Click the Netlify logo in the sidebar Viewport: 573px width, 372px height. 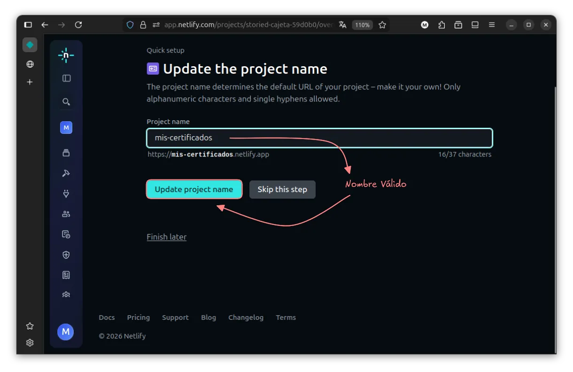(66, 55)
